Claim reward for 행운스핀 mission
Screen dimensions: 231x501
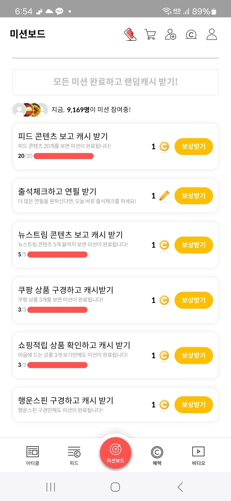click(193, 405)
